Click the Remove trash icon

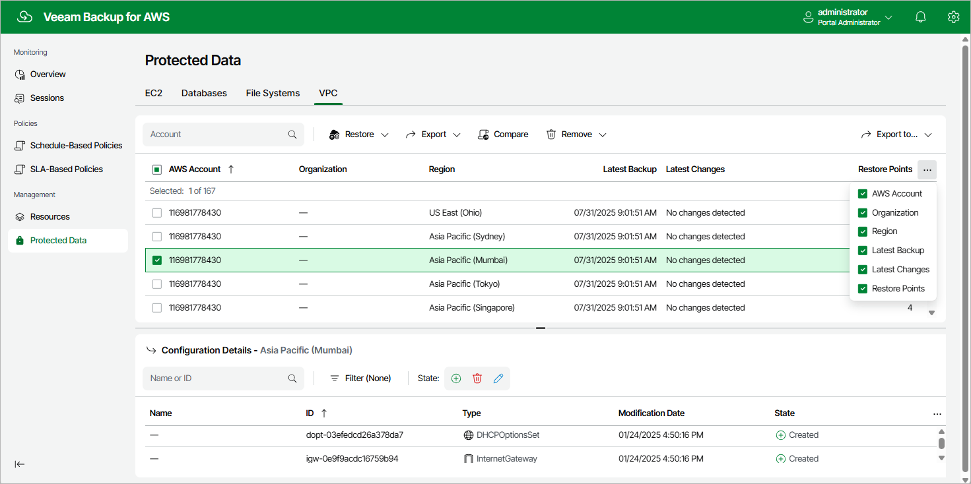coord(551,135)
